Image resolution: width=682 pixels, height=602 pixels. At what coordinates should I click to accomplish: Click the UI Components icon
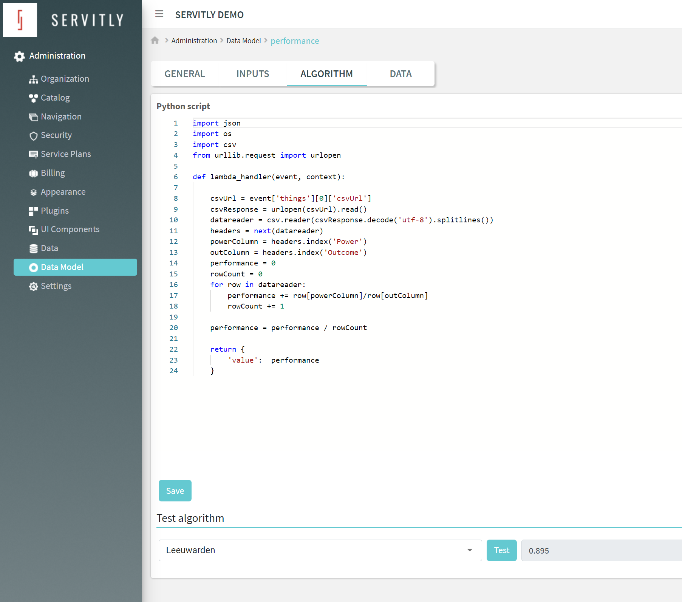(x=34, y=230)
